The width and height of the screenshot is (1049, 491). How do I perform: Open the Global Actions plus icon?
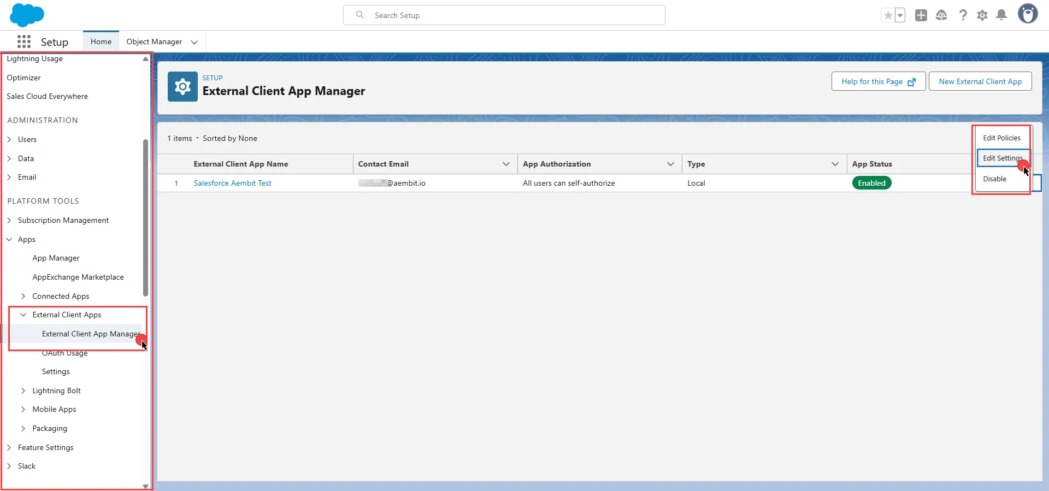pyautogui.click(x=921, y=15)
